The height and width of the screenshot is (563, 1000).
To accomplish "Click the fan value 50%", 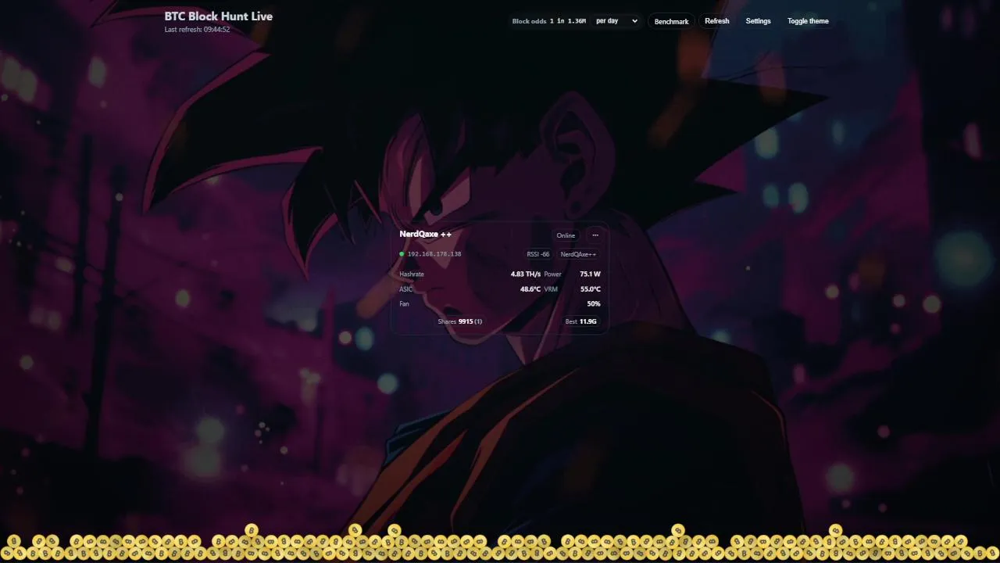I will point(594,303).
